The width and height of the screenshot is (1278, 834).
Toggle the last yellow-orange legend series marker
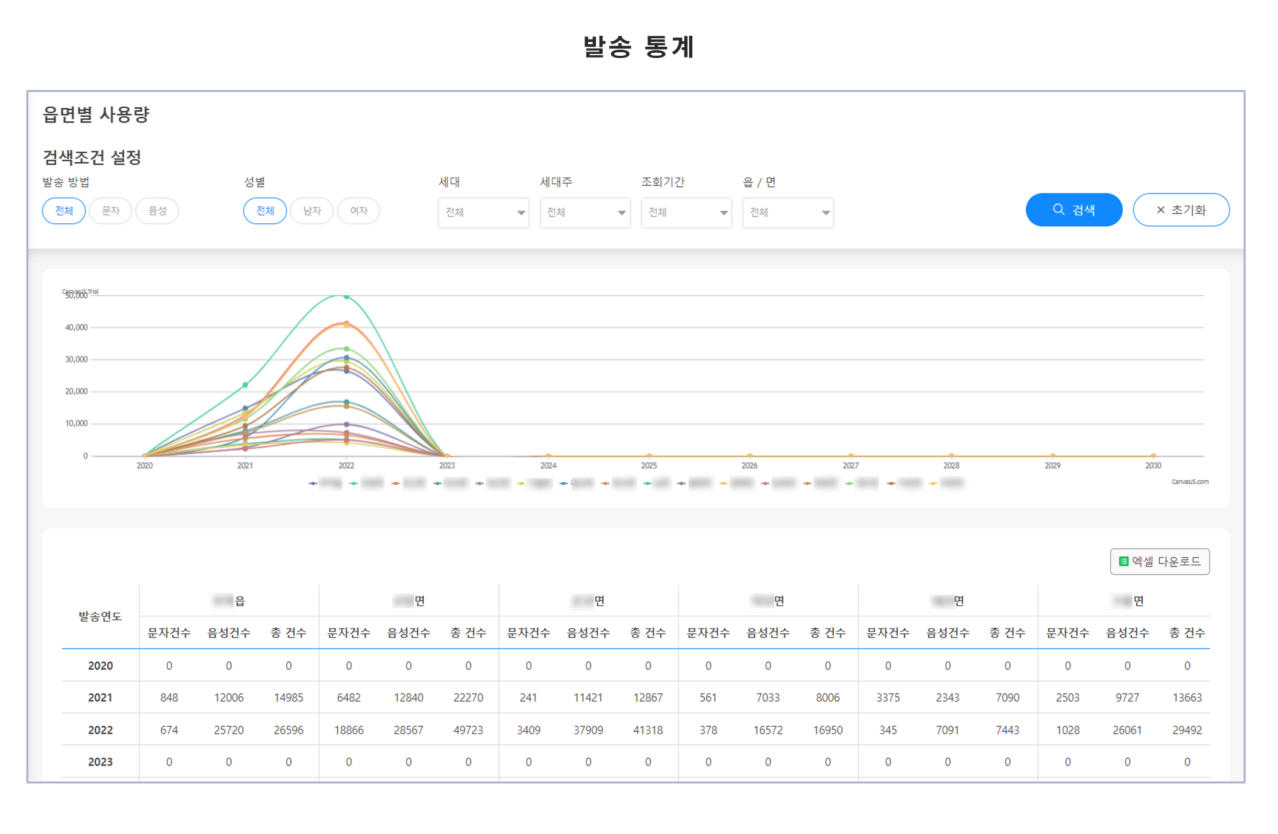[933, 483]
